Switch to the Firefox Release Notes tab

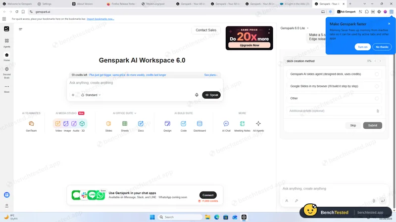tap(121, 4)
